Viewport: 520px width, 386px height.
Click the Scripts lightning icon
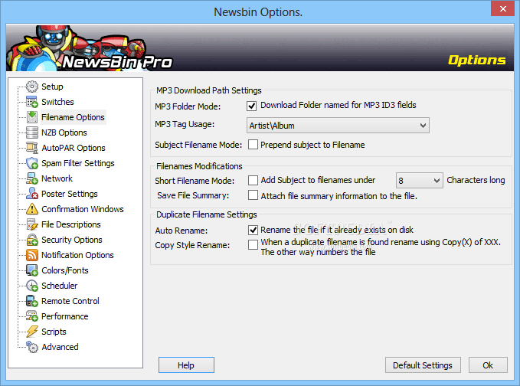click(32, 332)
